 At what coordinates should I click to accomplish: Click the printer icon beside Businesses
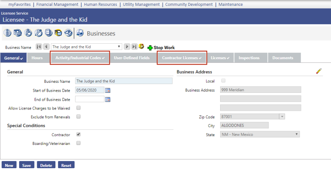(80, 33)
